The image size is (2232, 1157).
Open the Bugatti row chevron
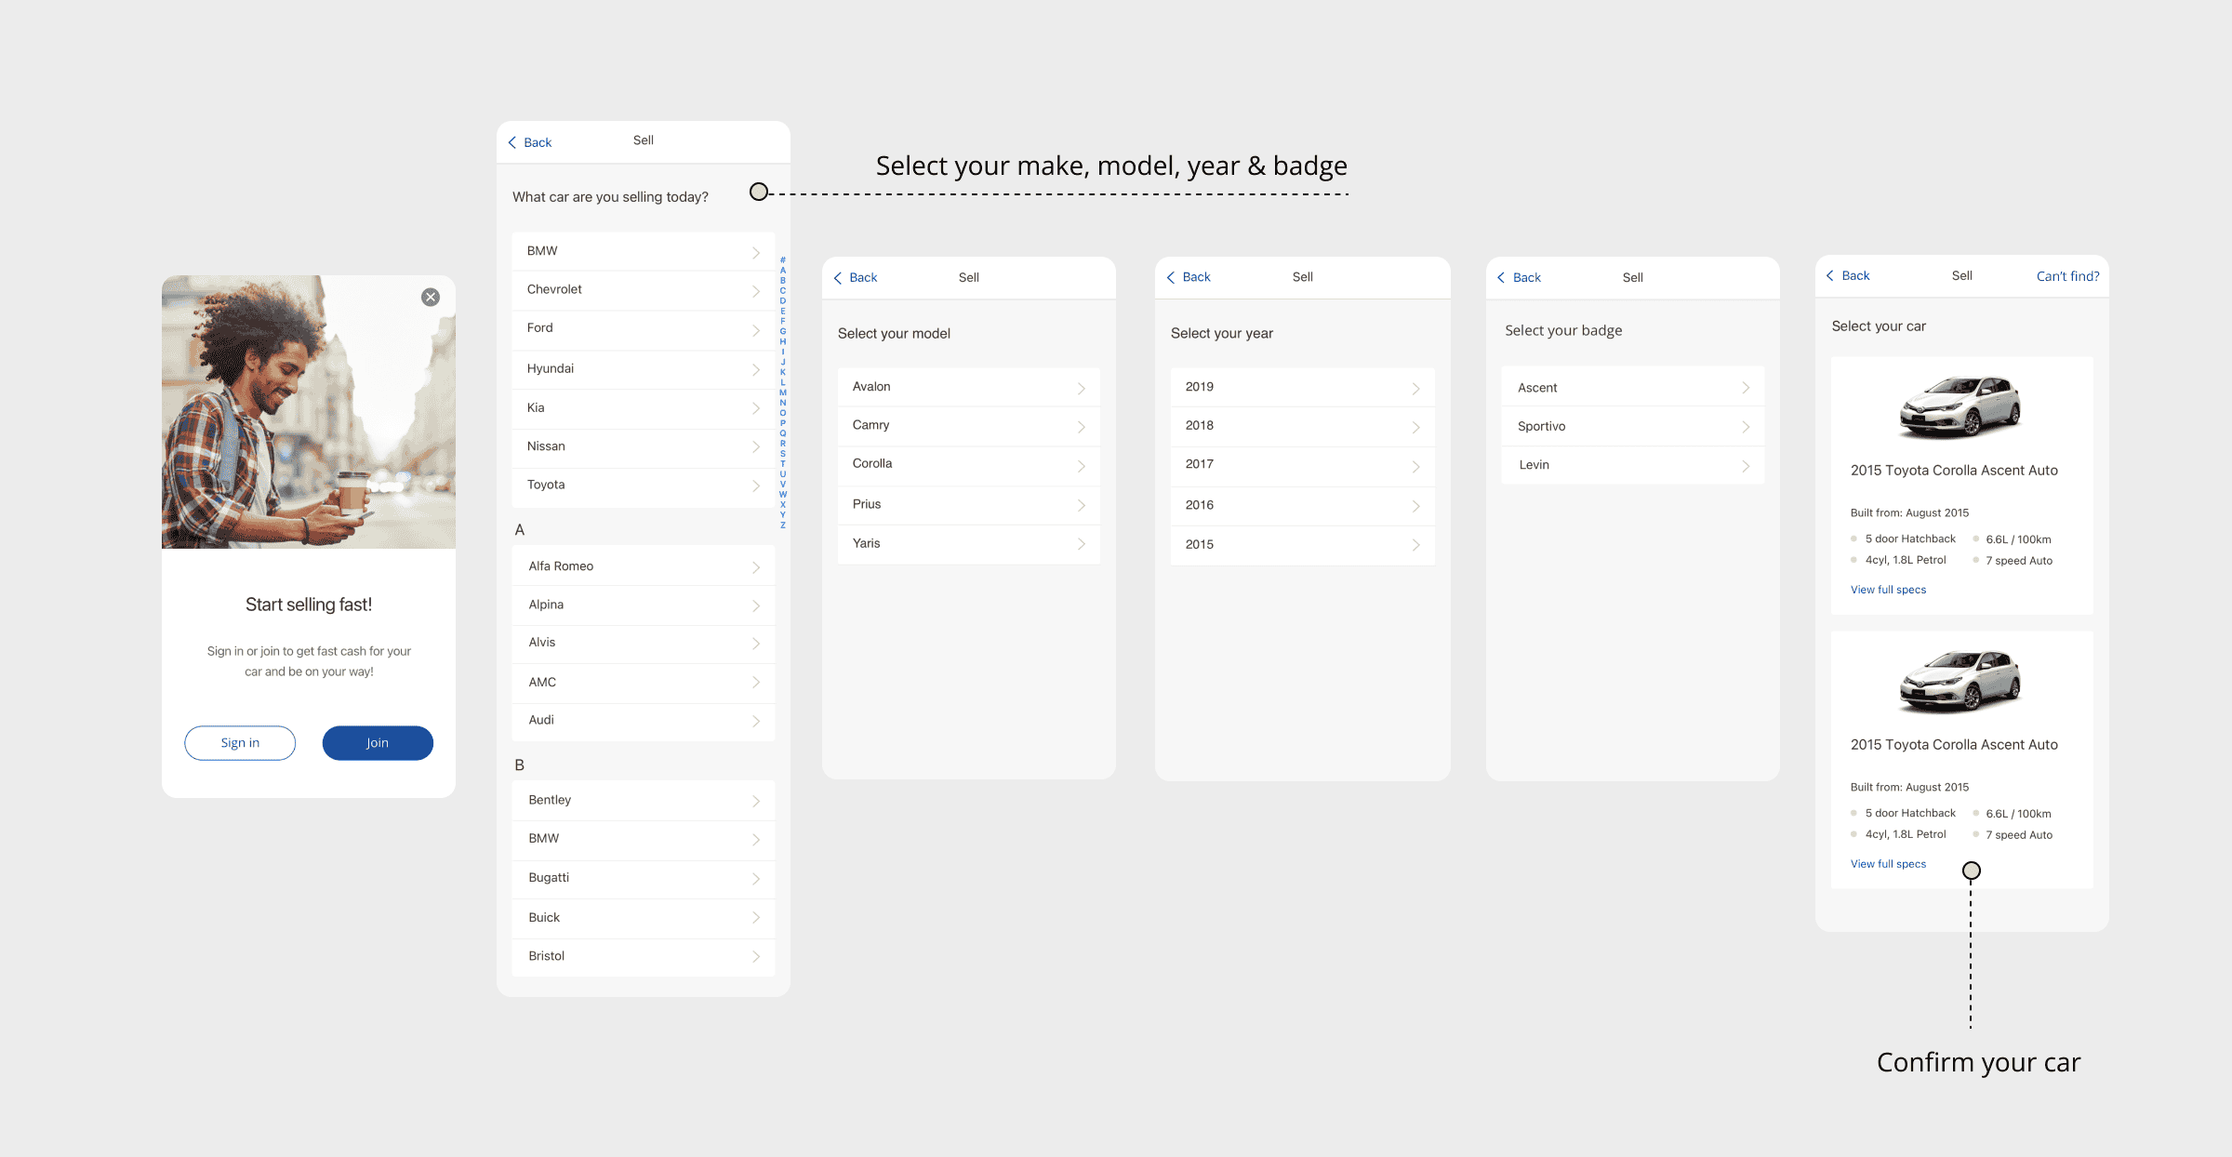click(x=756, y=879)
